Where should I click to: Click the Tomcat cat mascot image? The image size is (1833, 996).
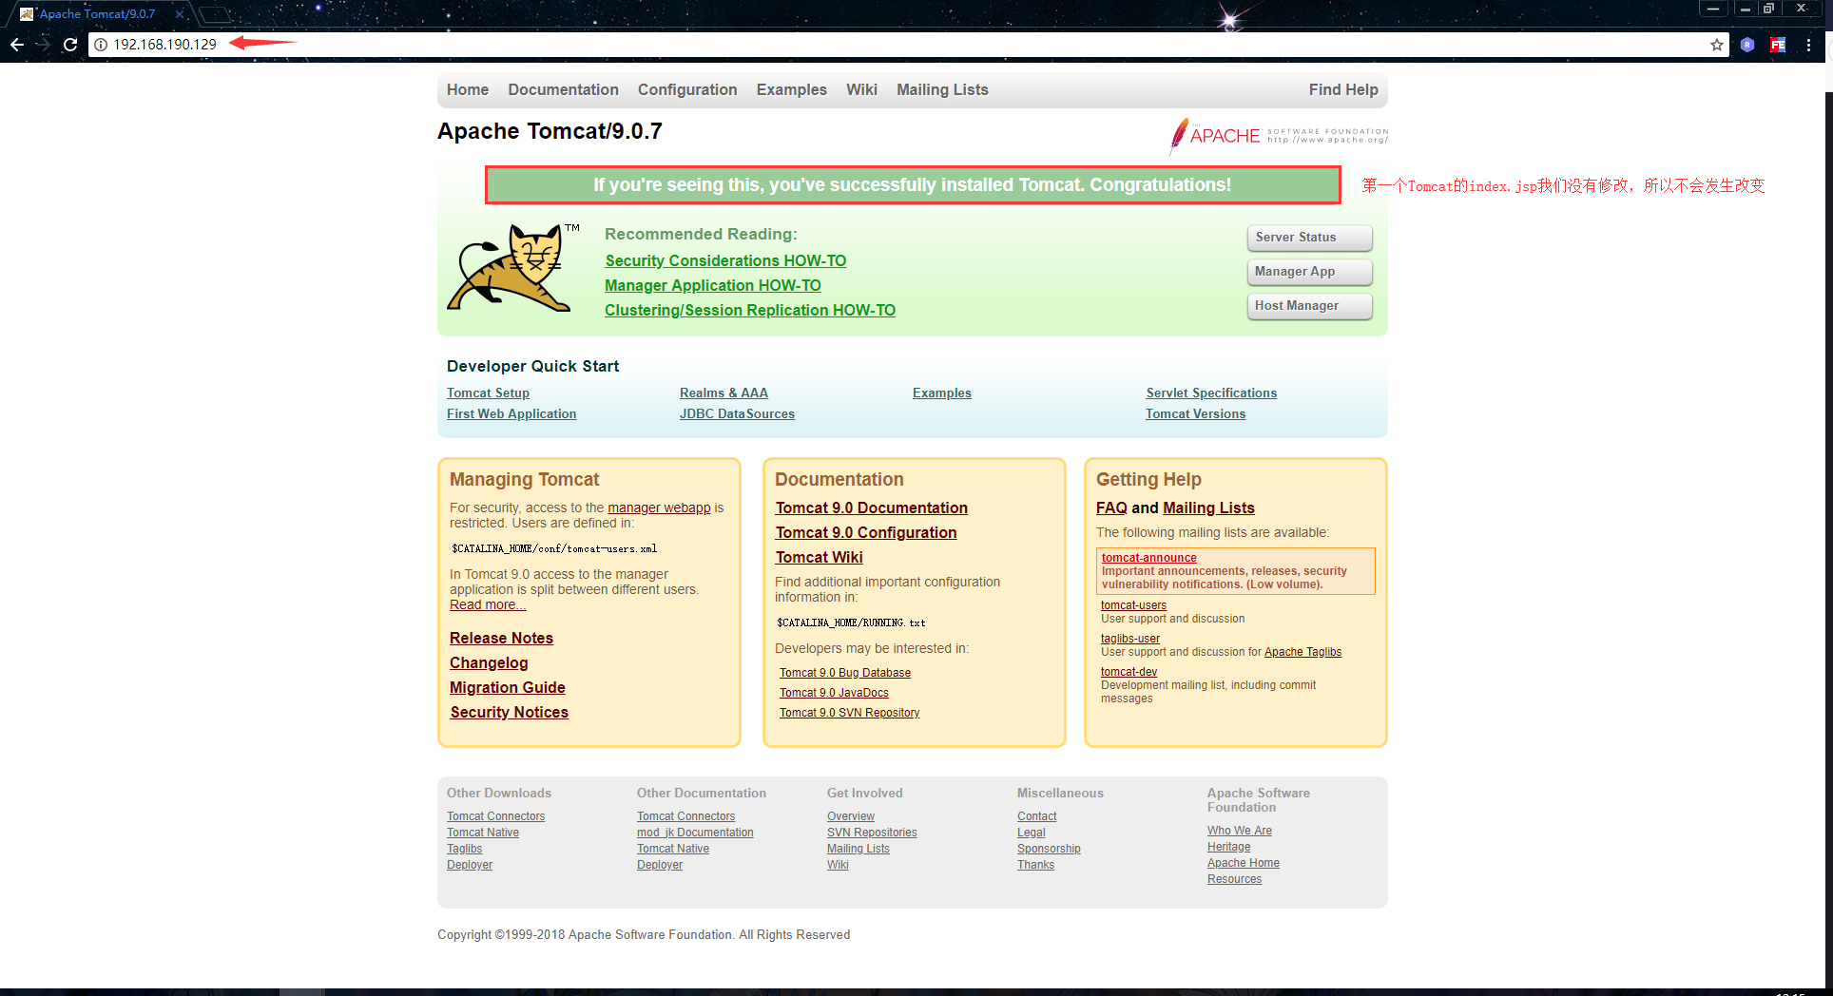(512, 268)
